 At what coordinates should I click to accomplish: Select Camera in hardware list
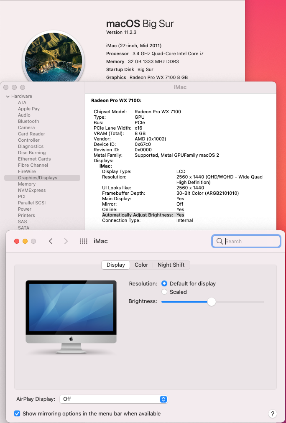click(x=26, y=127)
